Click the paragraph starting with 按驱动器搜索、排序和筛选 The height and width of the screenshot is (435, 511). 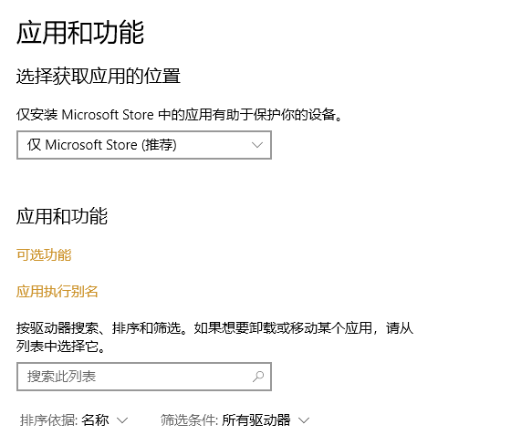pyautogui.click(x=214, y=337)
